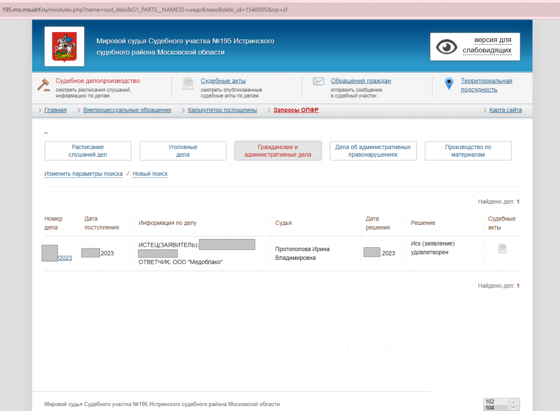560x411 pixels.
Task: Switch to Производство по материалам tab
Action: (x=468, y=151)
